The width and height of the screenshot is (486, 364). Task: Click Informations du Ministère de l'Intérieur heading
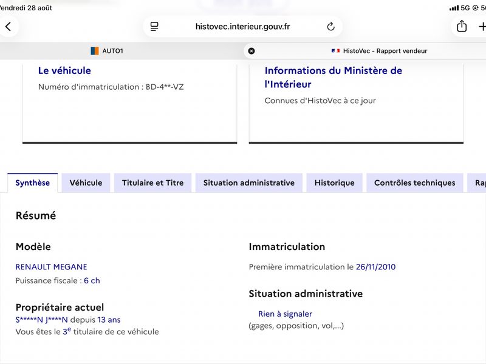pos(333,78)
